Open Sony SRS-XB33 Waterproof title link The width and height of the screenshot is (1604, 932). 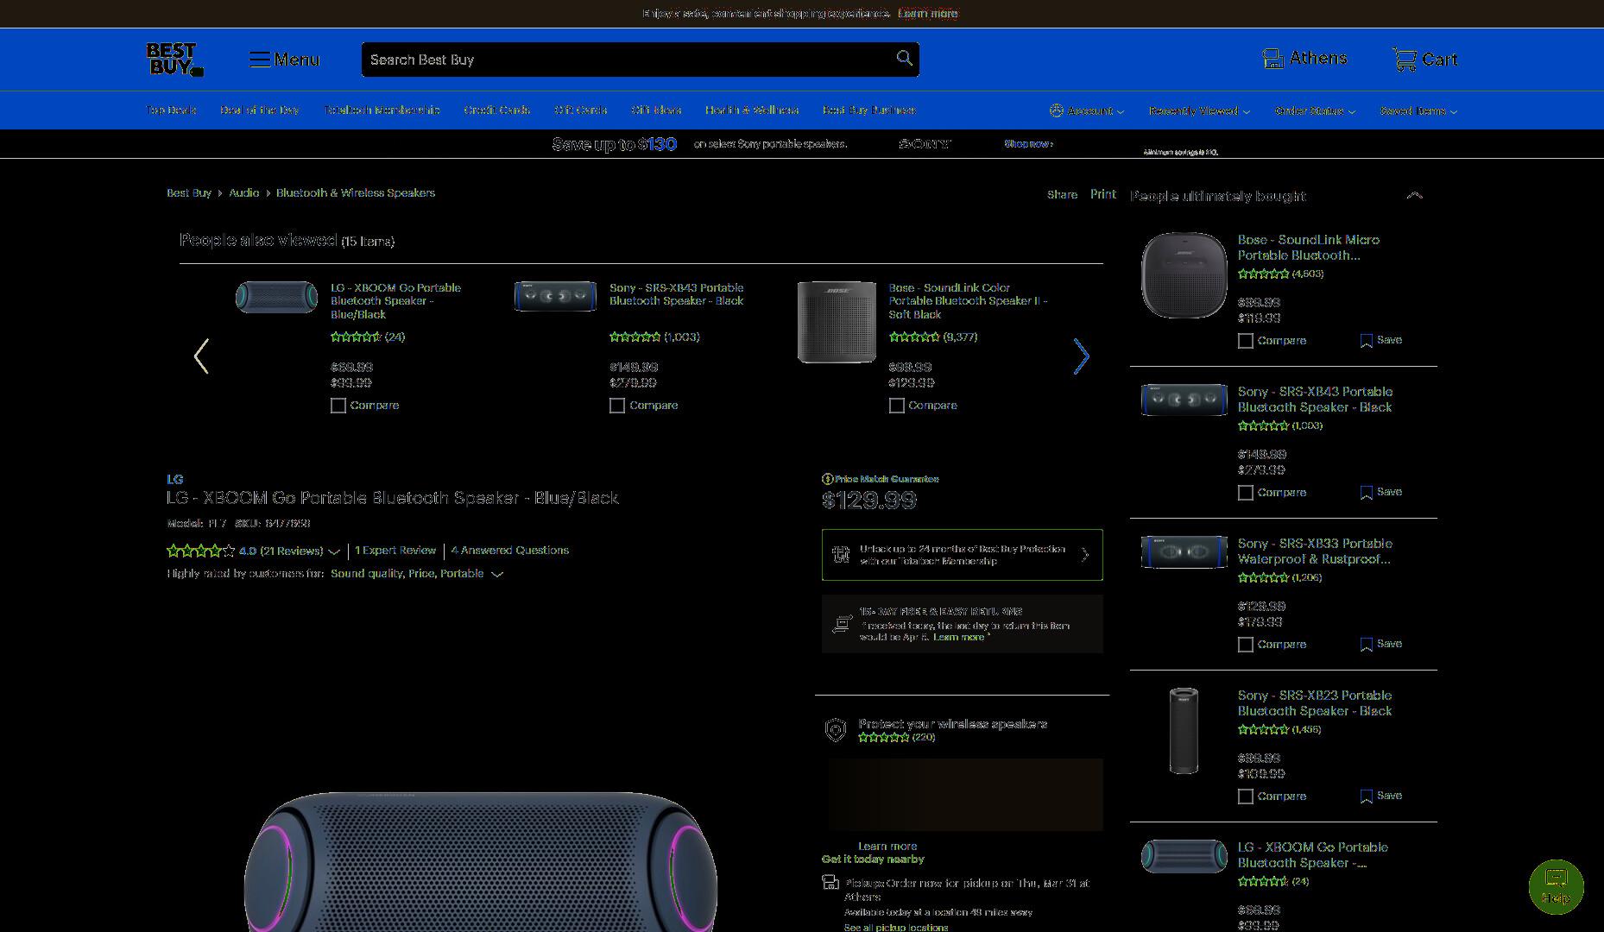pyautogui.click(x=1315, y=551)
